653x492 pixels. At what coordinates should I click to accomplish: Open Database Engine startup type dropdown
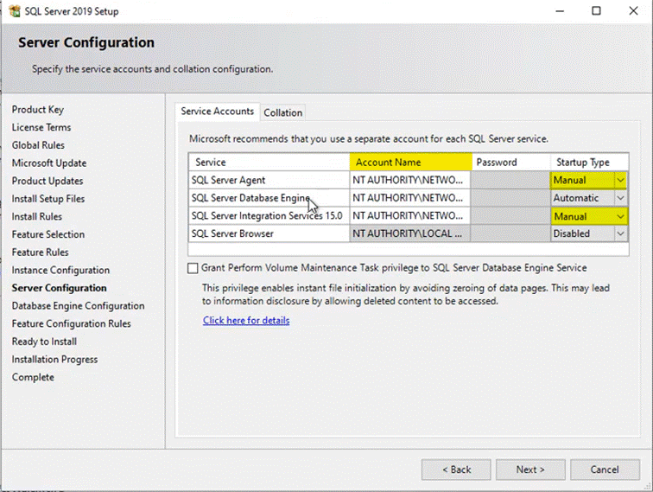(620, 198)
